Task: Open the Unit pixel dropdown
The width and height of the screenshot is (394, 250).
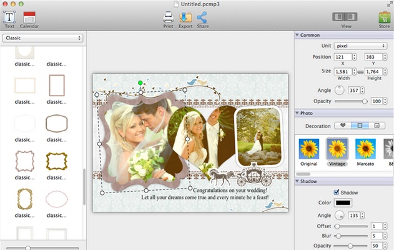Action: 360,46
